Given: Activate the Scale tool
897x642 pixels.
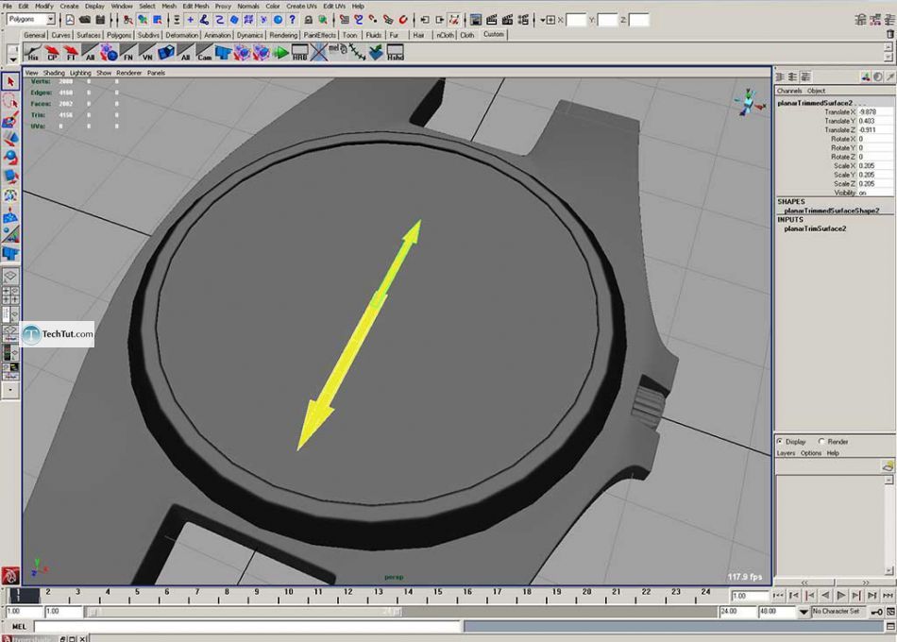Looking at the screenshot, I should click(10, 177).
